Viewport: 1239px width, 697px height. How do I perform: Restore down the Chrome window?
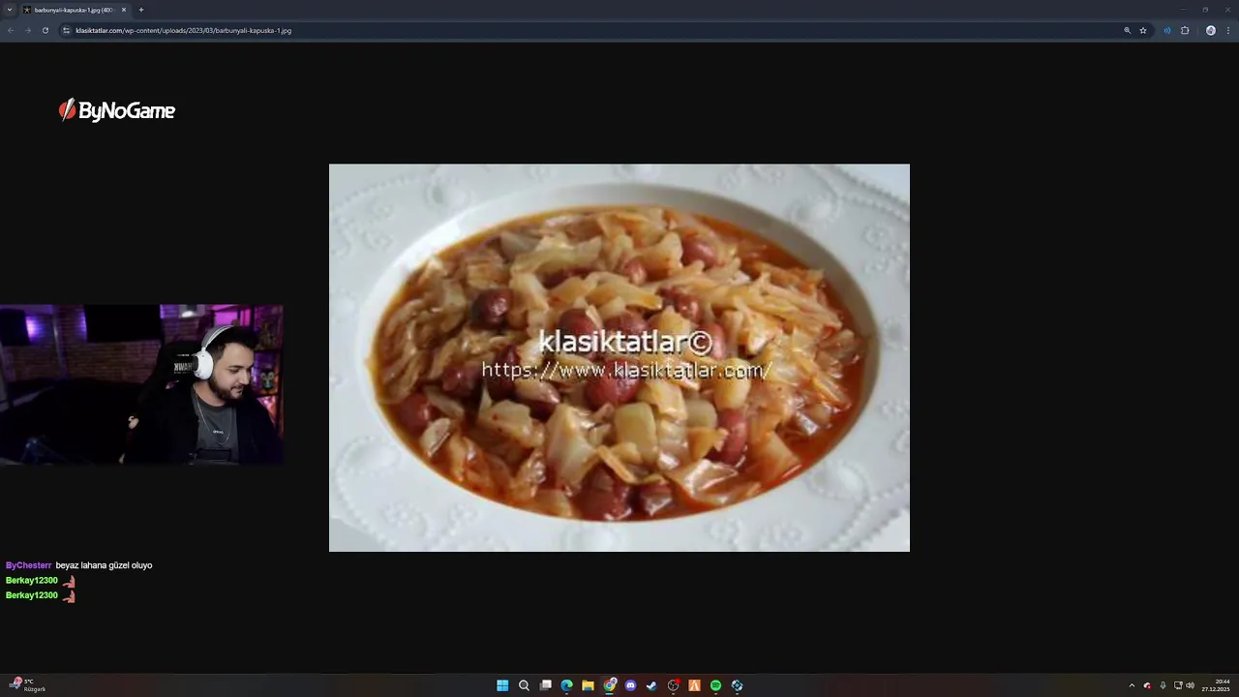click(x=1205, y=10)
